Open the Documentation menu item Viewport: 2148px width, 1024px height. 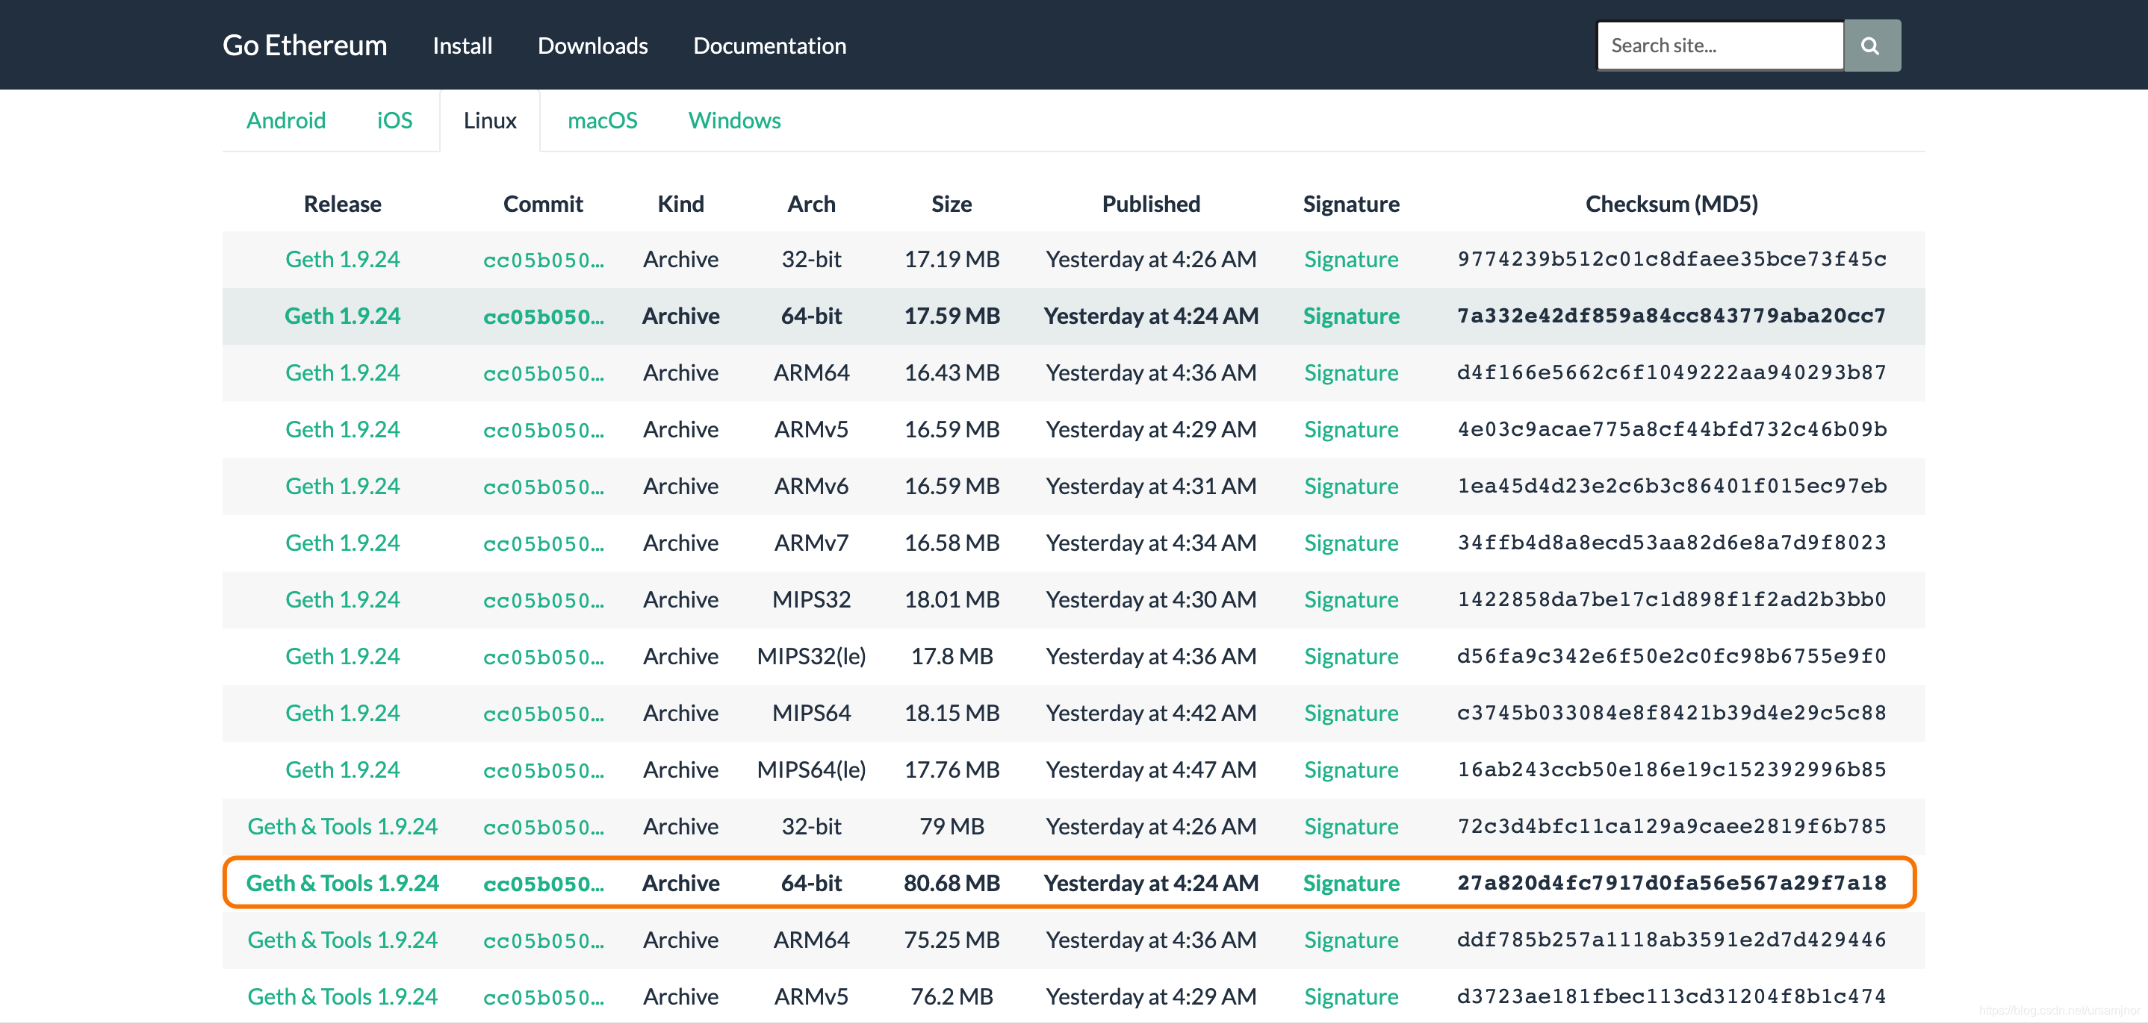tap(769, 46)
